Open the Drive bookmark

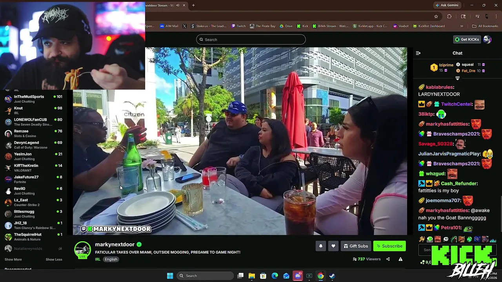click(286, 26)
